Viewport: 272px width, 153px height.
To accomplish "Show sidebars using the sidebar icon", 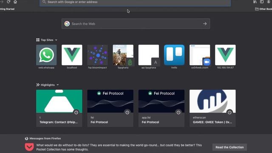I will [x=262, y=2].
